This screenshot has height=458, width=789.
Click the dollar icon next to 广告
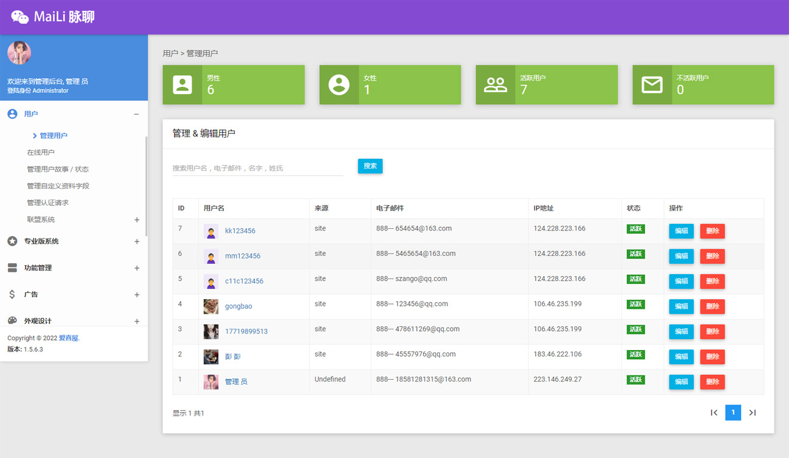click(x=11, y=294)
